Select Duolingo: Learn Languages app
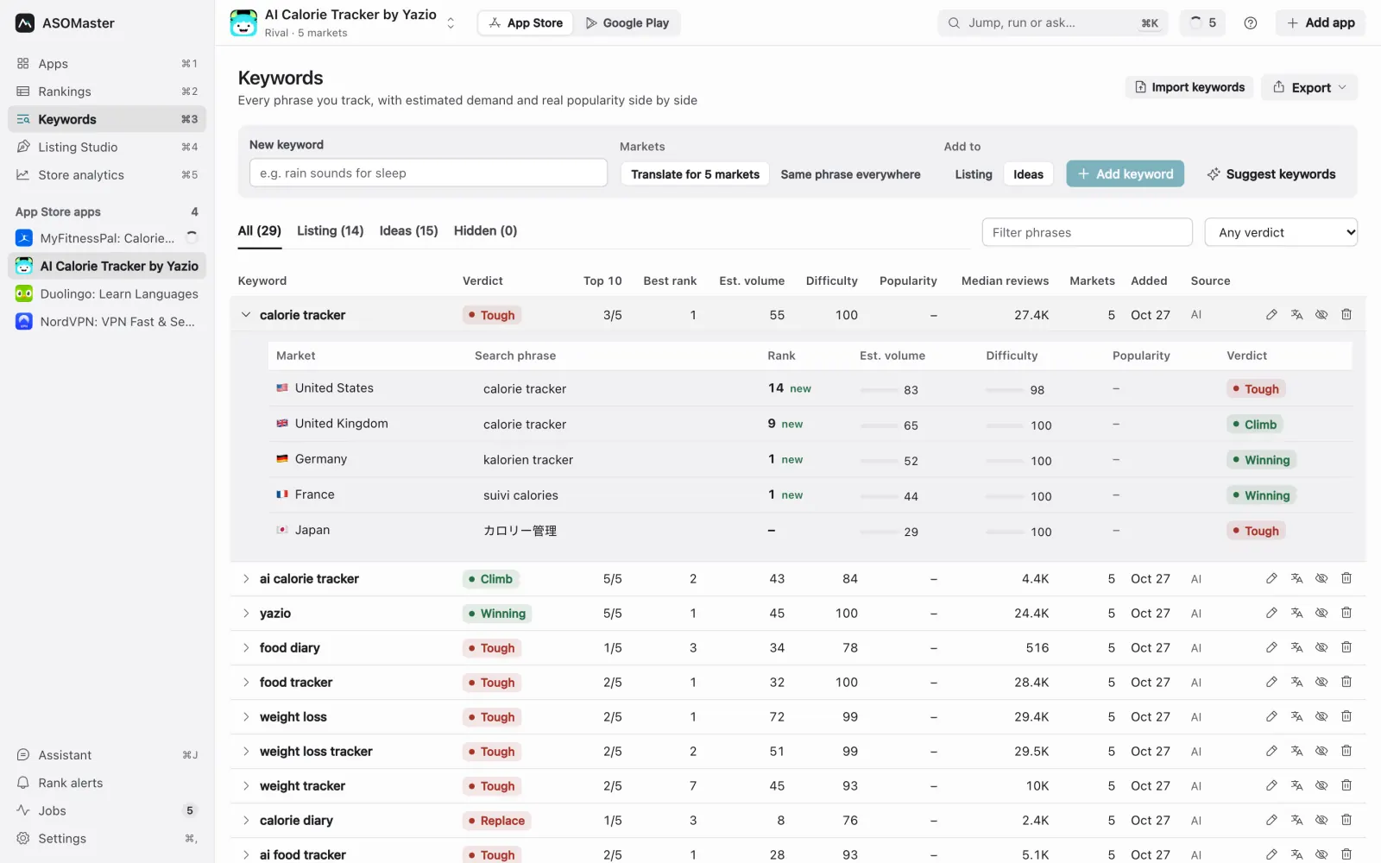 tap(107, 293)
